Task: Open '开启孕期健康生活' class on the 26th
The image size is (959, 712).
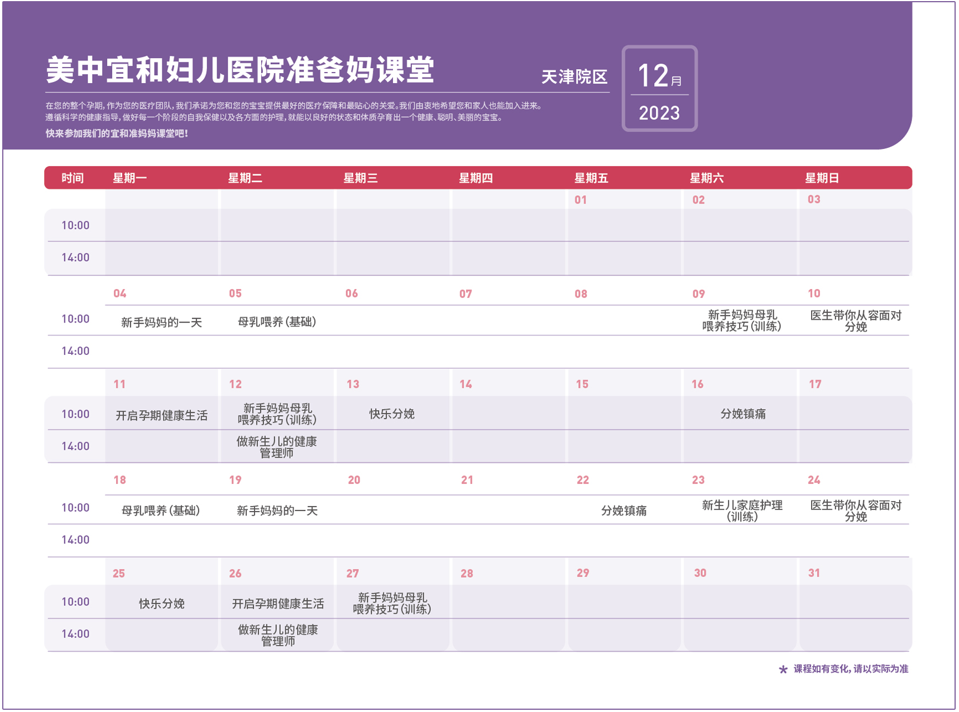Action: pos(277,604)
